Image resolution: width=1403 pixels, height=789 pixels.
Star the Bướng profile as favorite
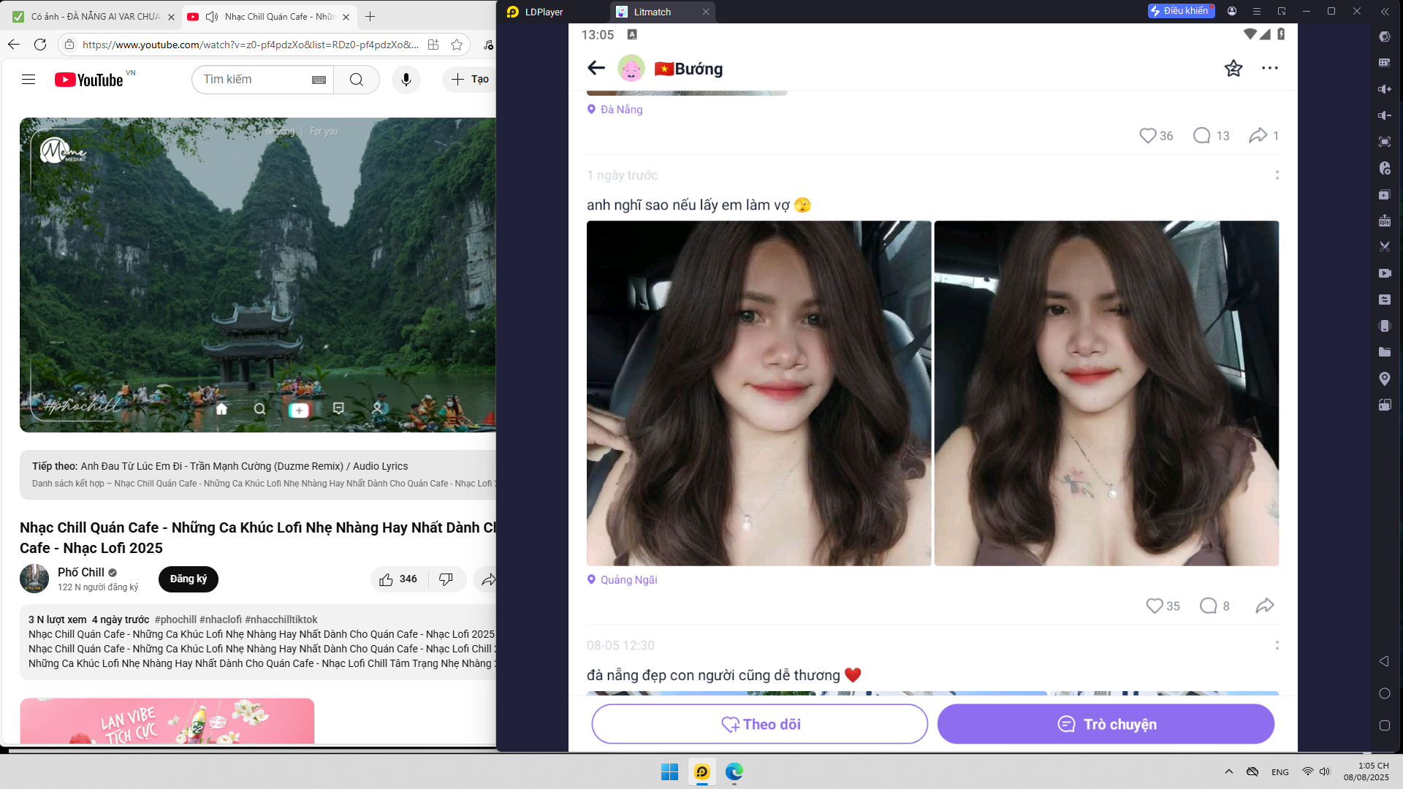click(1233, 68)
